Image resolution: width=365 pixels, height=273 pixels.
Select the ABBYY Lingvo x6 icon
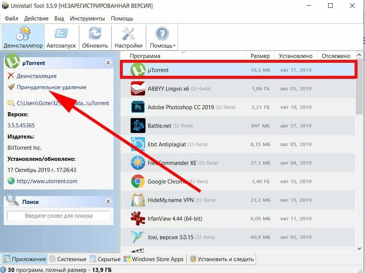tap(138, 88)
